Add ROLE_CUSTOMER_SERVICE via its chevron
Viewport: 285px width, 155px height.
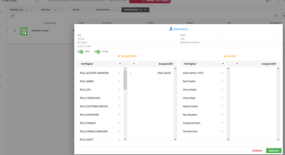pos(119,106)
